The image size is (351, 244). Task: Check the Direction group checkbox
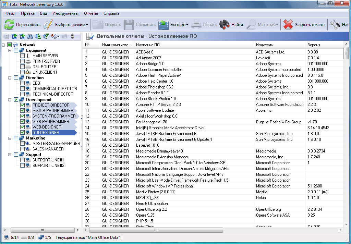tap(16, 78)
